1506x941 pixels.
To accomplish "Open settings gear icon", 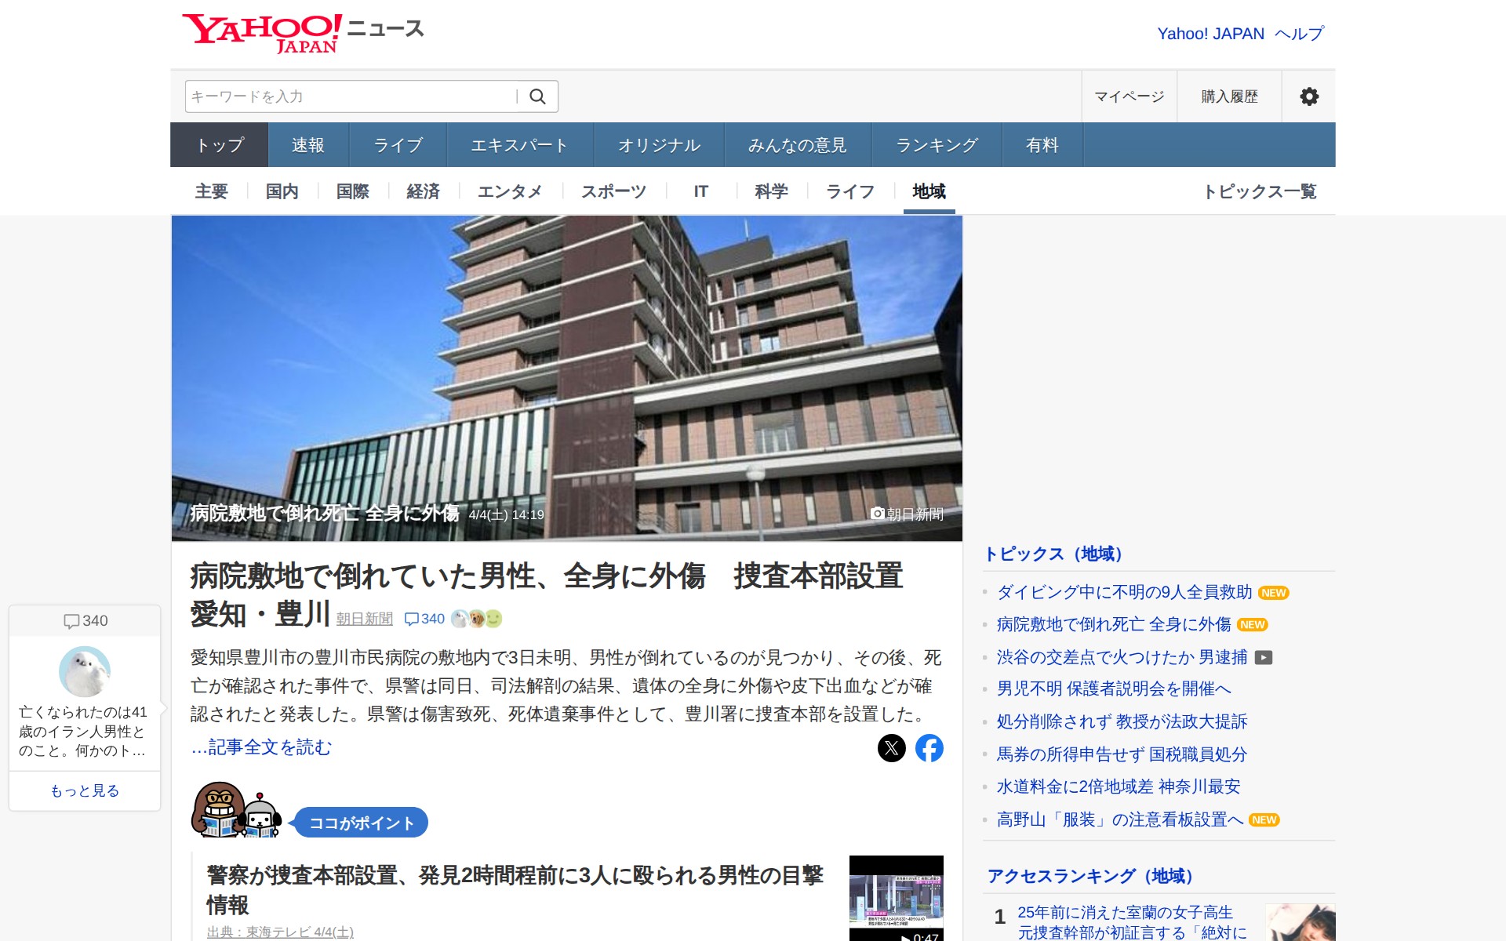I will point(1308,96).
